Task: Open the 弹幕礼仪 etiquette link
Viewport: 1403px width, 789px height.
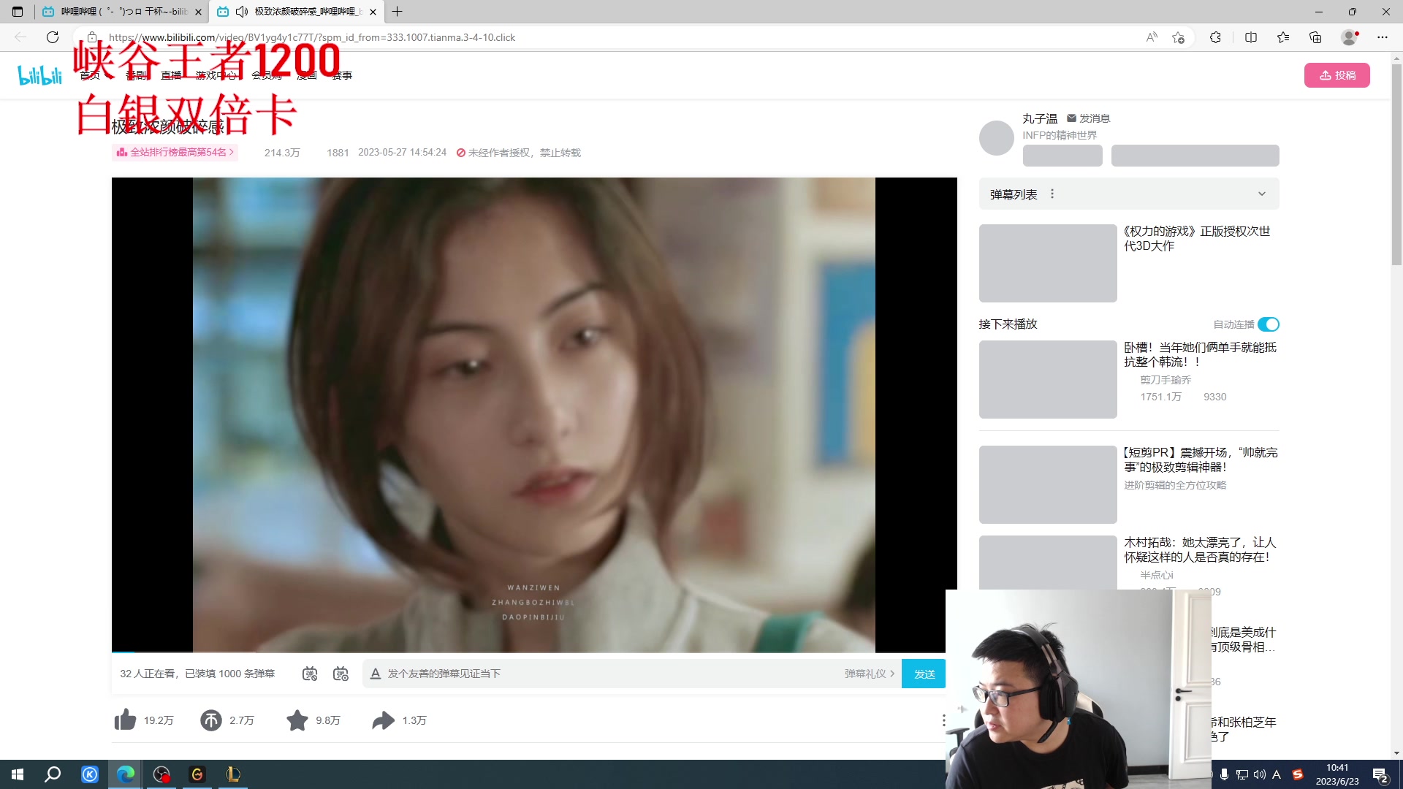Action: [870, 674]
